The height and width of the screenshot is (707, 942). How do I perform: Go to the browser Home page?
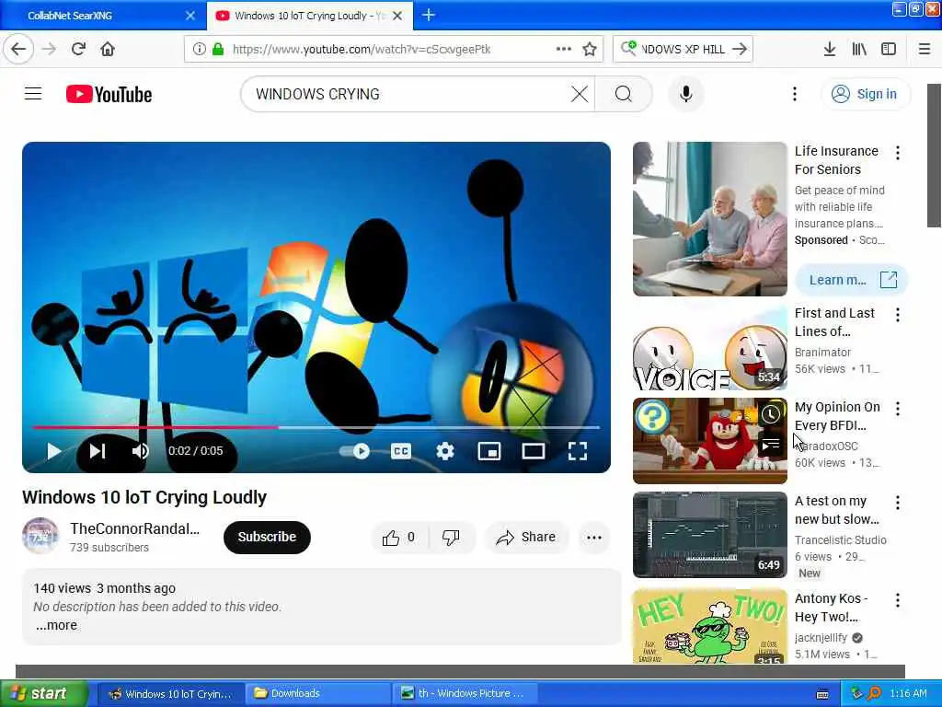click(108, 49)
